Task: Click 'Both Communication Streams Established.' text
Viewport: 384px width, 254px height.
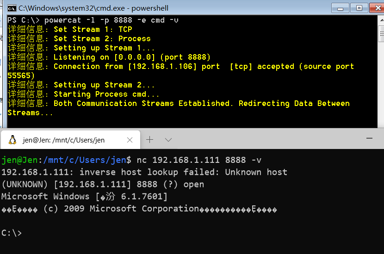Action: coord(143,103)
